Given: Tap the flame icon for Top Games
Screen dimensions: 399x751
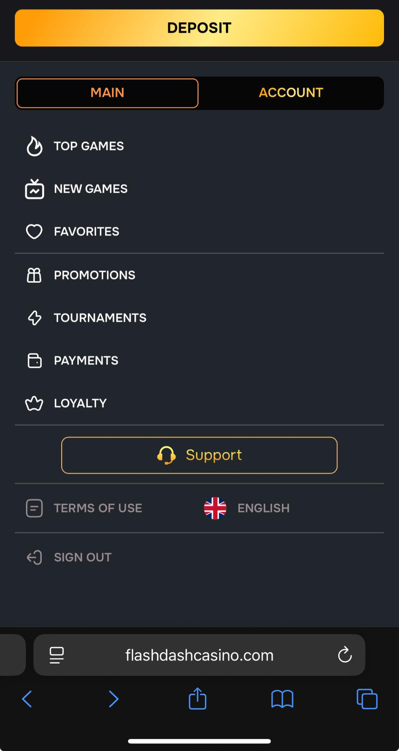Looking at the screenshot, I should pos(35,146).
